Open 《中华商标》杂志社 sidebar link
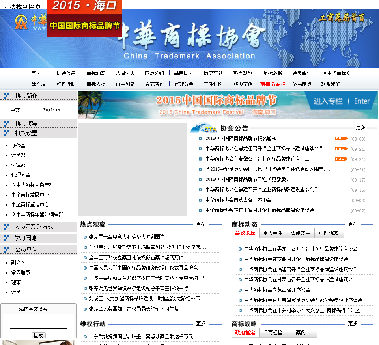379x345 pixels. click(x=32, y=185)
